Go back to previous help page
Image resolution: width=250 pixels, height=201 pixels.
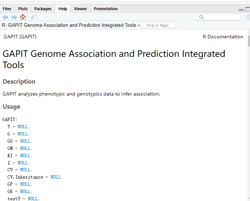coord(5,17)
